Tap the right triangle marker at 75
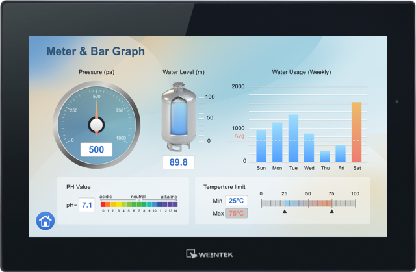The image size is (416, 272). 331,211
